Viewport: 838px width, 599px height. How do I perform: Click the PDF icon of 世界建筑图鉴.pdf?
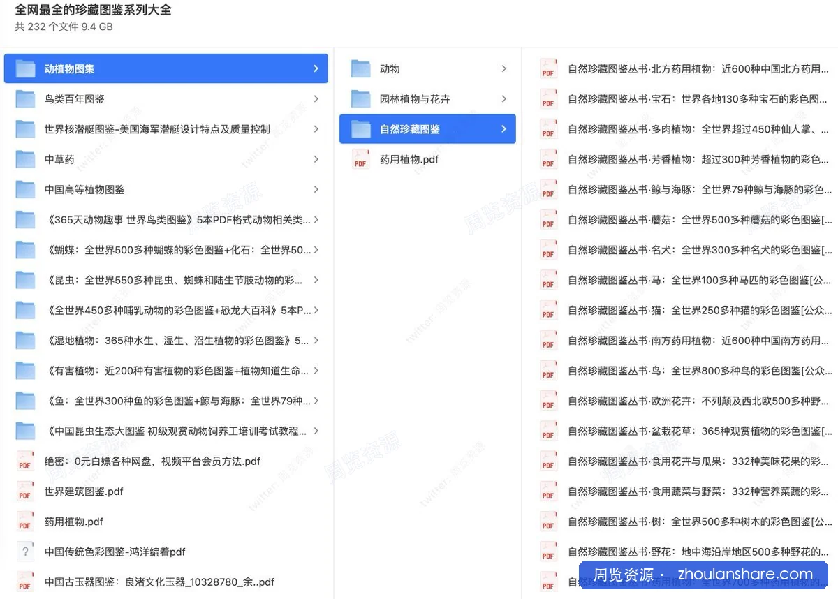coord(25,491)
